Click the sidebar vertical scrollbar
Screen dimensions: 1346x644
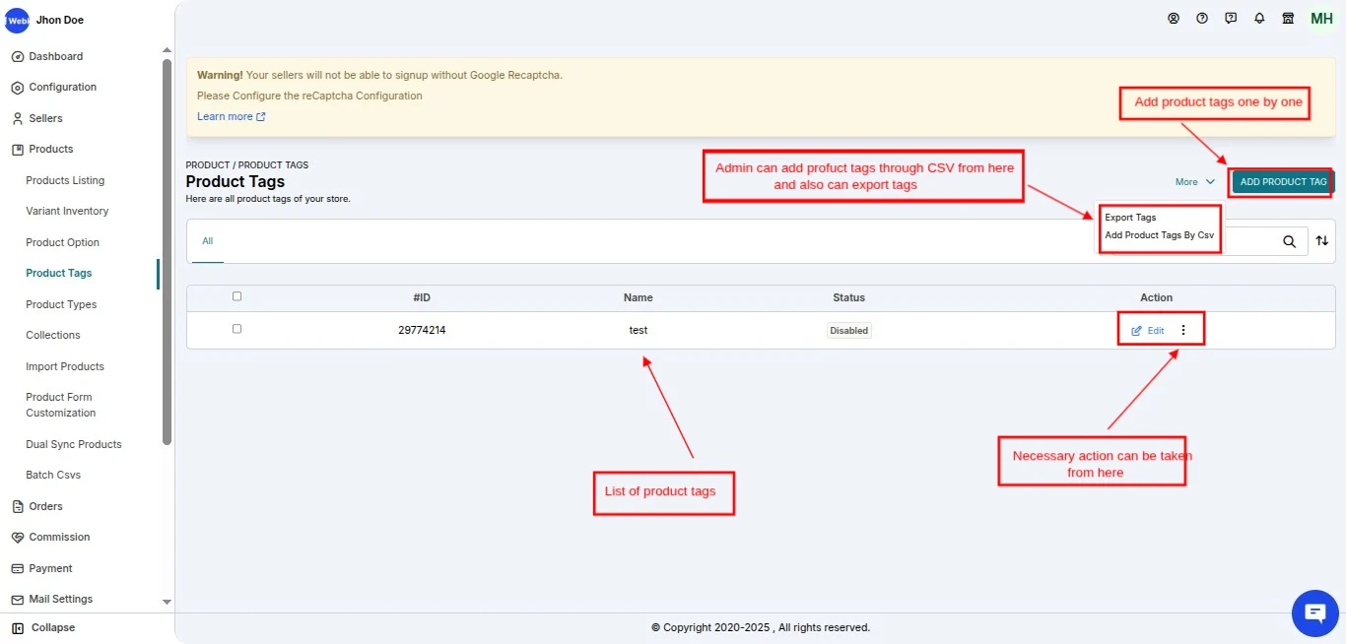tap(167, 251)
